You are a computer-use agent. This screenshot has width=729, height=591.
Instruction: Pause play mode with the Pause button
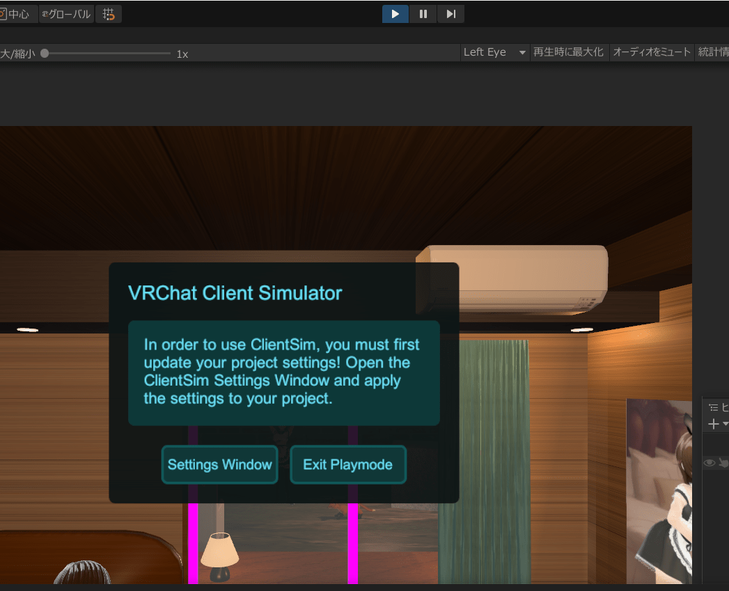click(x=423, y=14)
